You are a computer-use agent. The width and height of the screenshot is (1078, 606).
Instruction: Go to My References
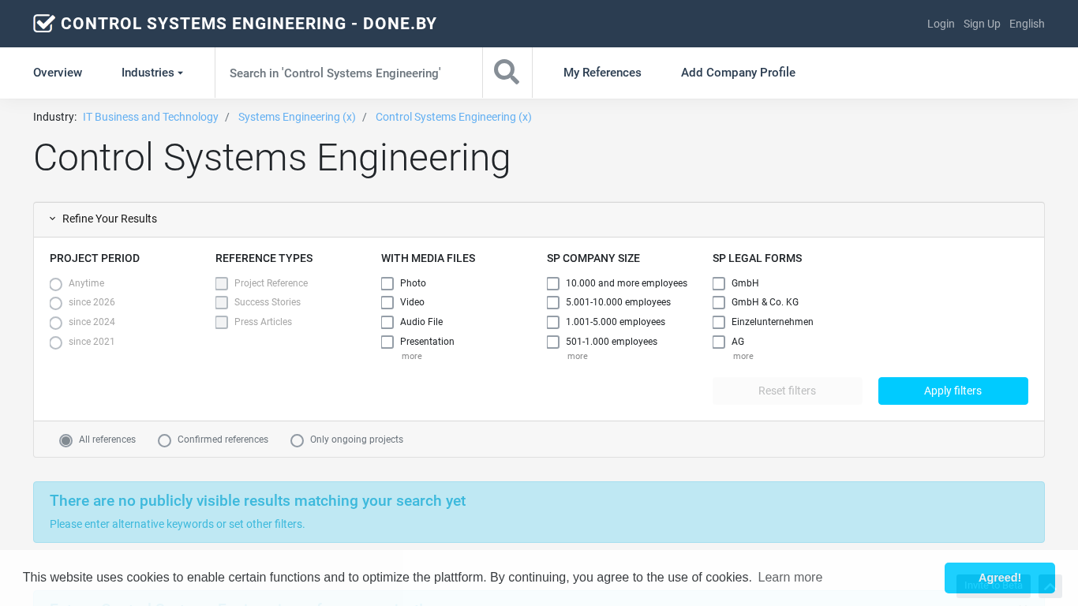pos(602,73)
